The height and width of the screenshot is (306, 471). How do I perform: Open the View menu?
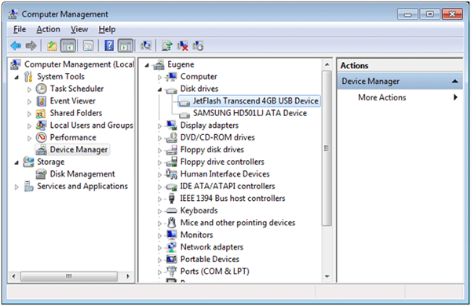tap(79, 30)
